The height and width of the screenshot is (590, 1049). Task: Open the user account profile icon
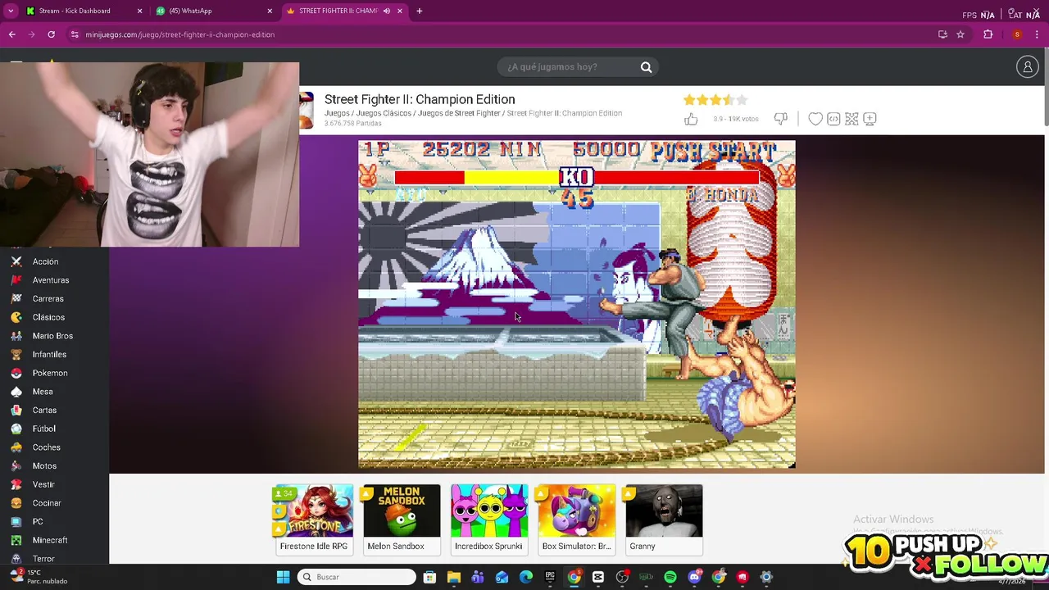1028,67
